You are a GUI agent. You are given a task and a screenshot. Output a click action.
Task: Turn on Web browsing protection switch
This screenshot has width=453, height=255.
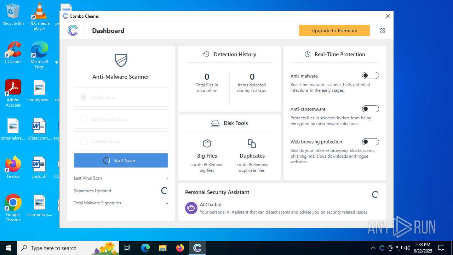[x=371, y=142]
